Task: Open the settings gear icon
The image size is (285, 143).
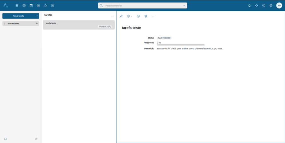Action: point(271,6)
